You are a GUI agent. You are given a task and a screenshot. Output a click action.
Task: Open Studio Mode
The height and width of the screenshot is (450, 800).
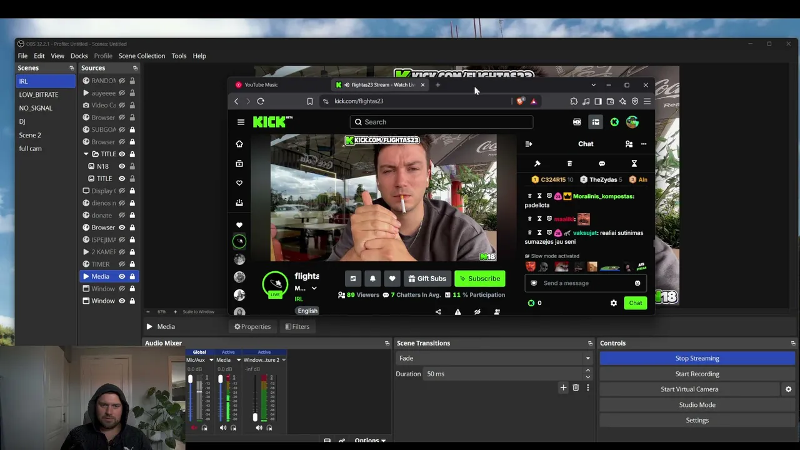pyautogui.click(x=697, y=405)
